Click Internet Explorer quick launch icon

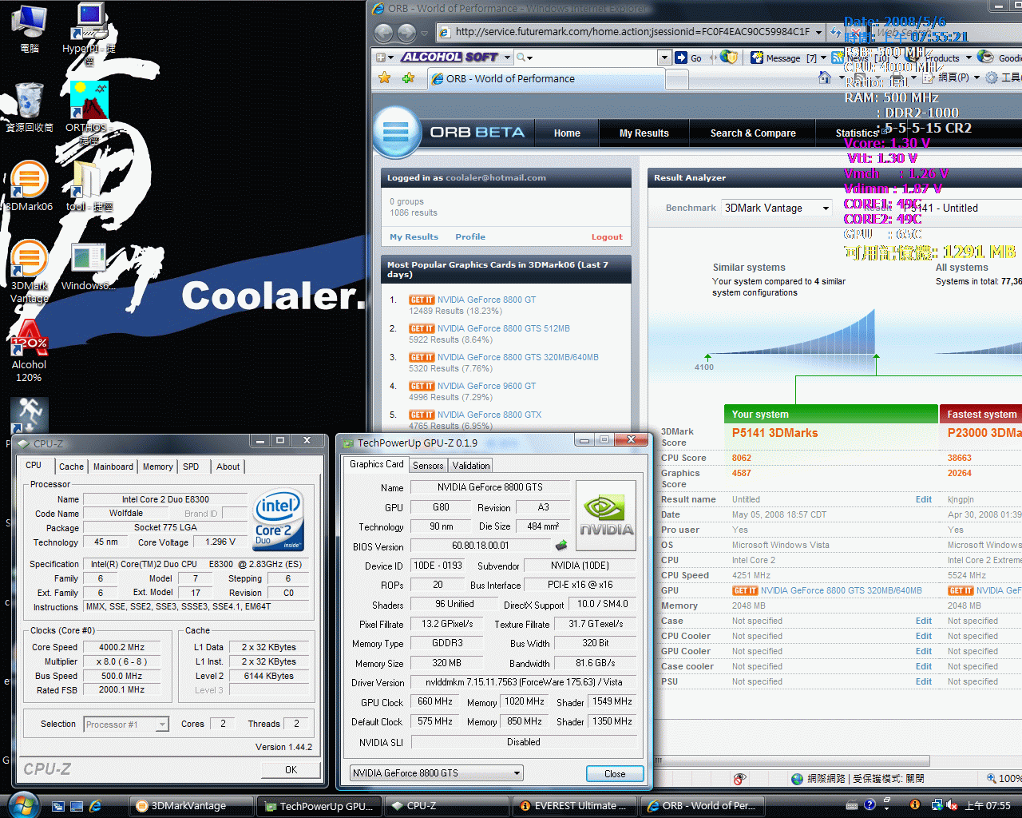(95, 806)
